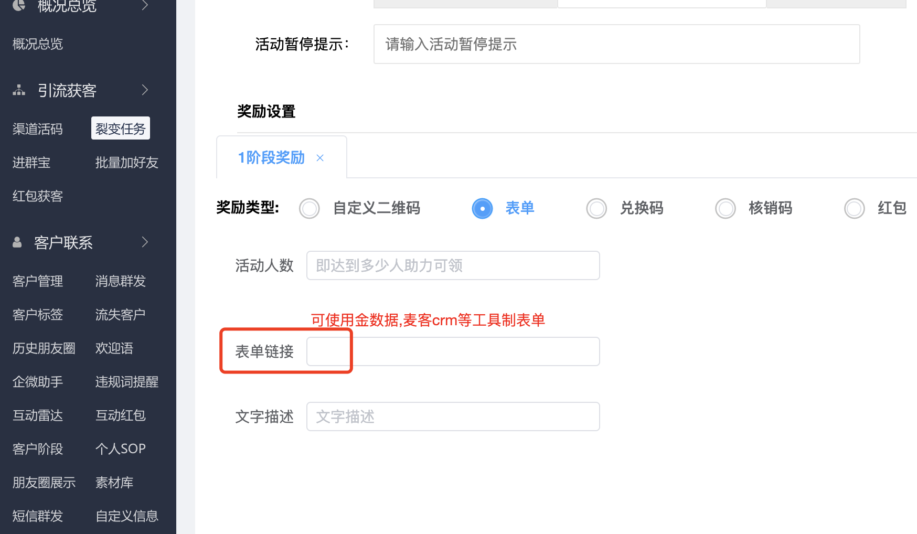This screenshot has width=917, height=534.
Task: Choose the 核销码 radio option
Action: [x=726, y=209]
